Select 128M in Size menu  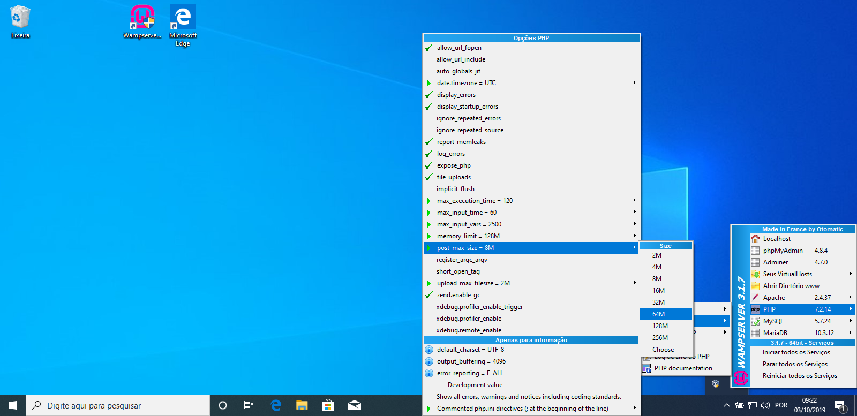666,326
